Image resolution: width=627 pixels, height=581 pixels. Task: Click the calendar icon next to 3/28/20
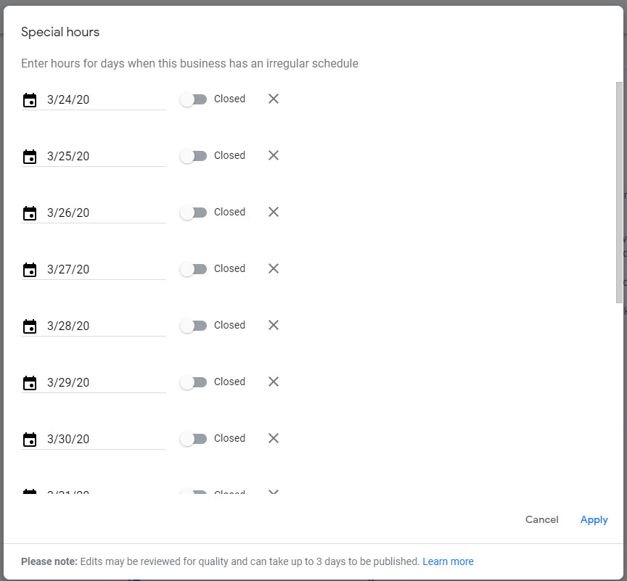coord(30,326)
